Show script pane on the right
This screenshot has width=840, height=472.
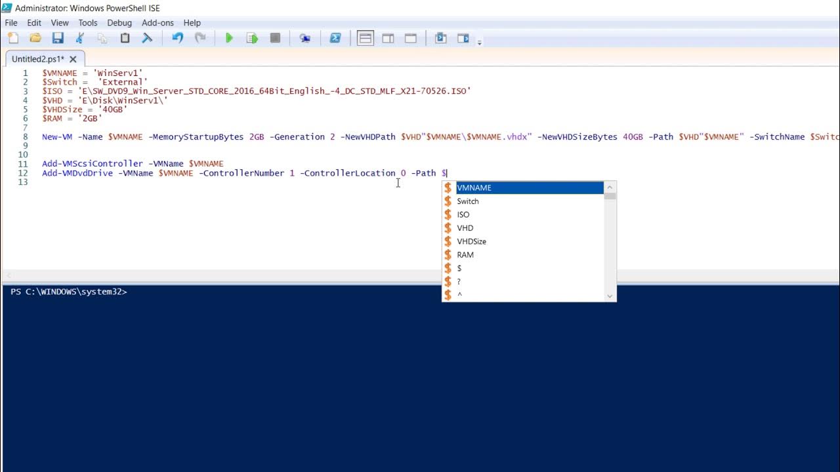click(388, 38)
